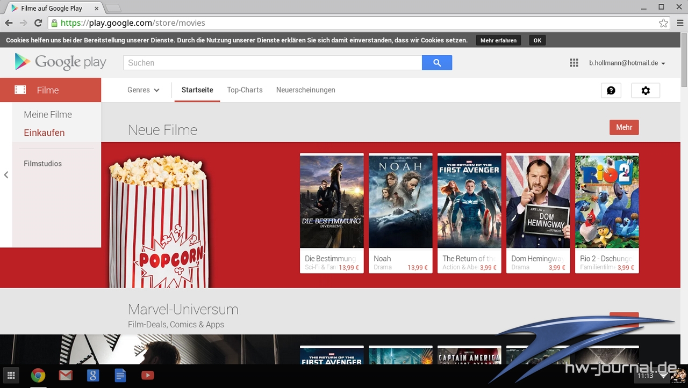Click the Dom Hemingway title text
688x388 pixels.
coord(537,258)
